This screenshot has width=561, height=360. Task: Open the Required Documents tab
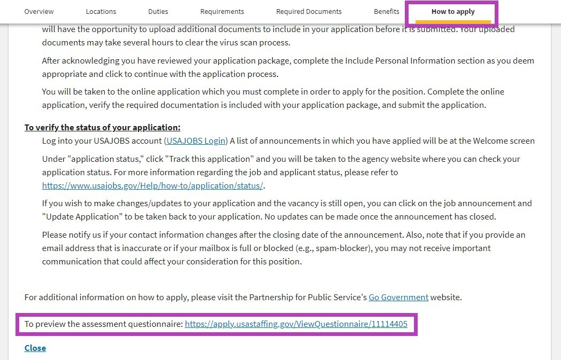click(309, 11)
